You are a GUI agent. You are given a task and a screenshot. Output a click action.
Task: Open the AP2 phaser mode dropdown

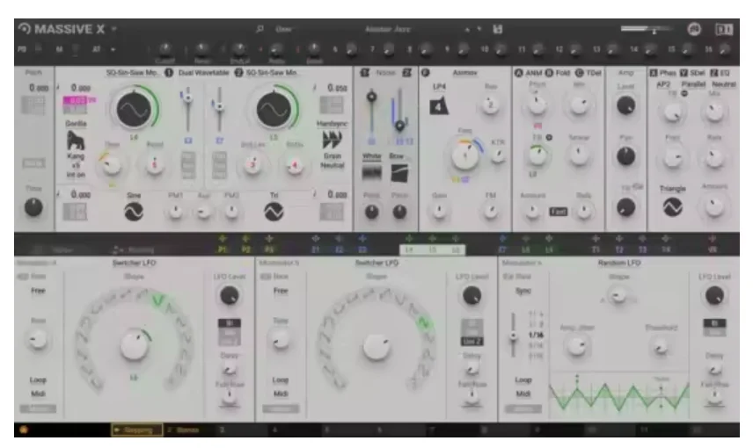coord(663,84)
